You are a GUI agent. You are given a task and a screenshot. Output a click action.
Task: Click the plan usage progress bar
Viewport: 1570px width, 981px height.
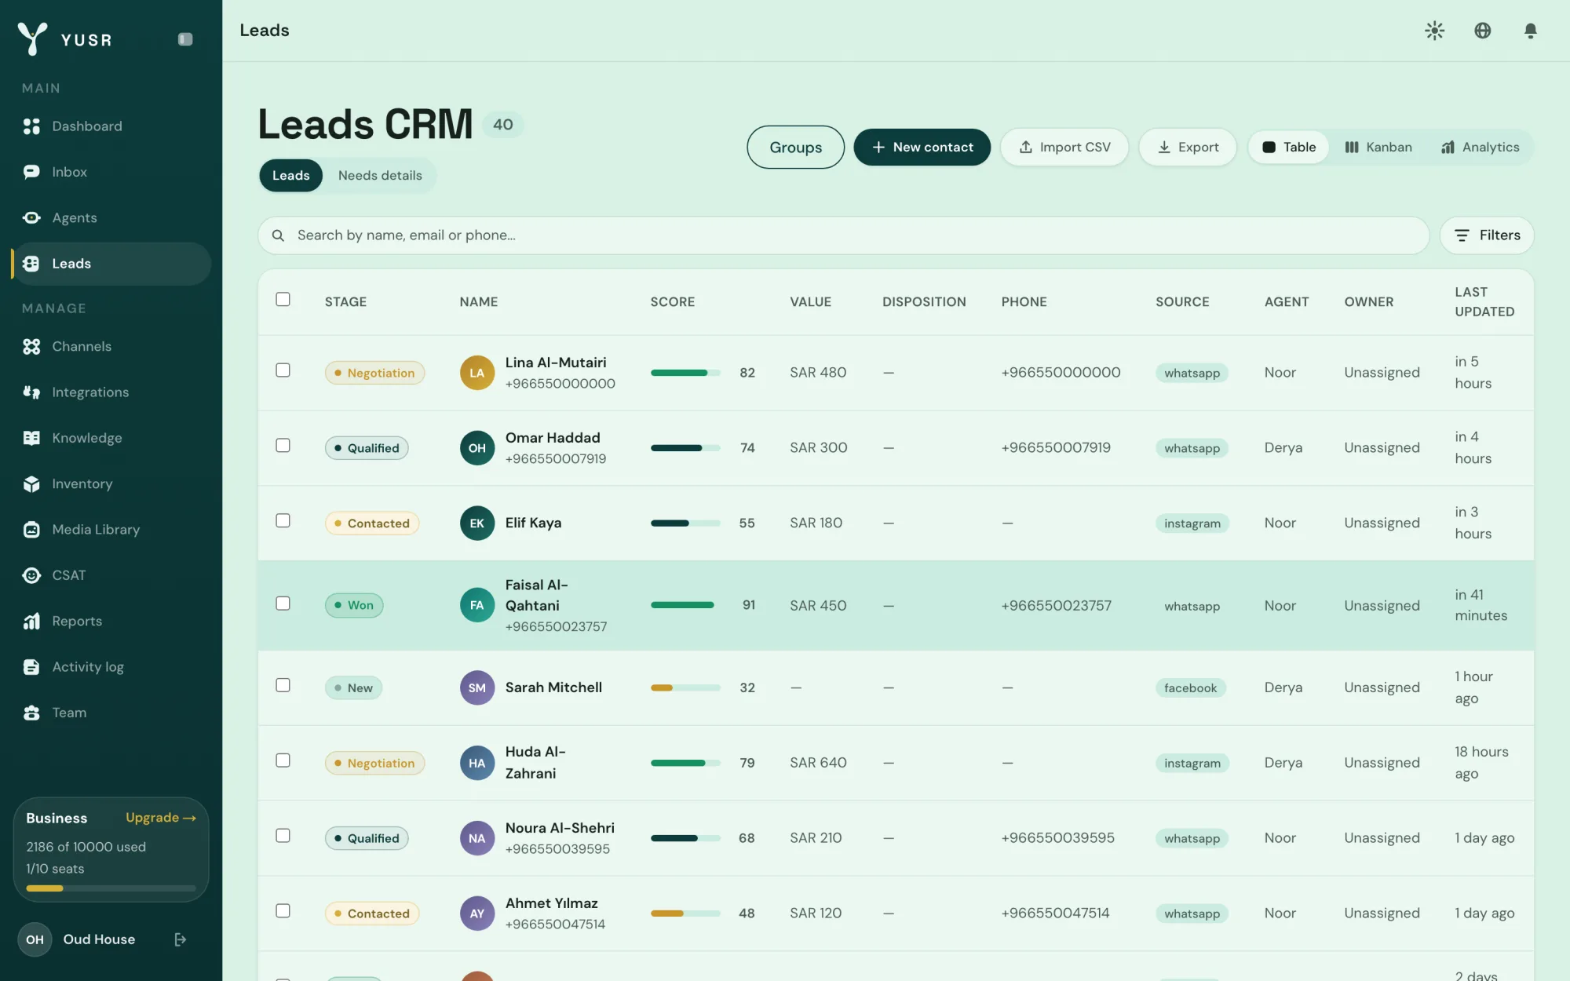coord(111,888)
